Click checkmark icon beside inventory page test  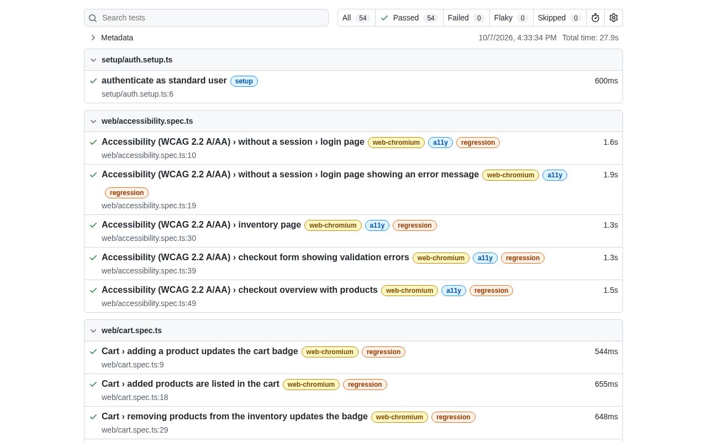93,225
